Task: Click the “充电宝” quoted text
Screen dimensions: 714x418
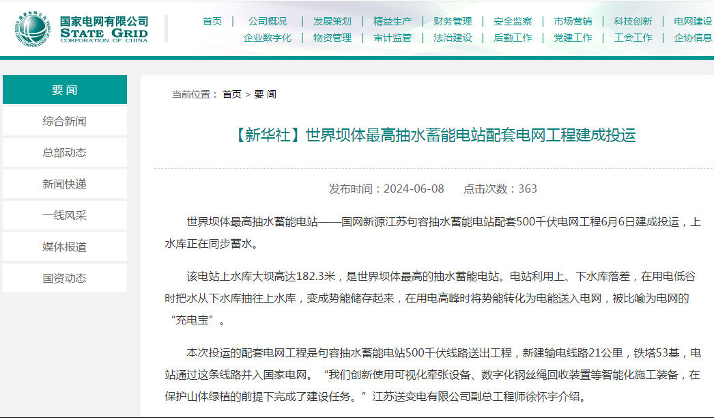Action: click(x=191, y=320)
